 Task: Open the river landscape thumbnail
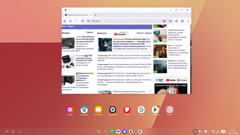click(x=160, y=67)
